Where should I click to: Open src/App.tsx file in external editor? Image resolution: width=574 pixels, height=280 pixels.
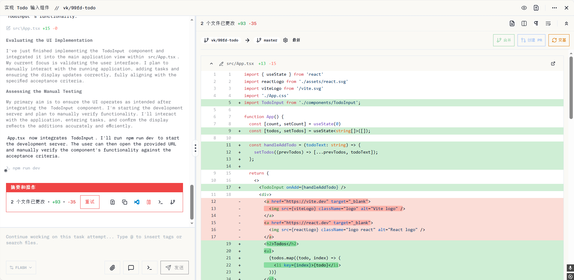click(553, 64)
